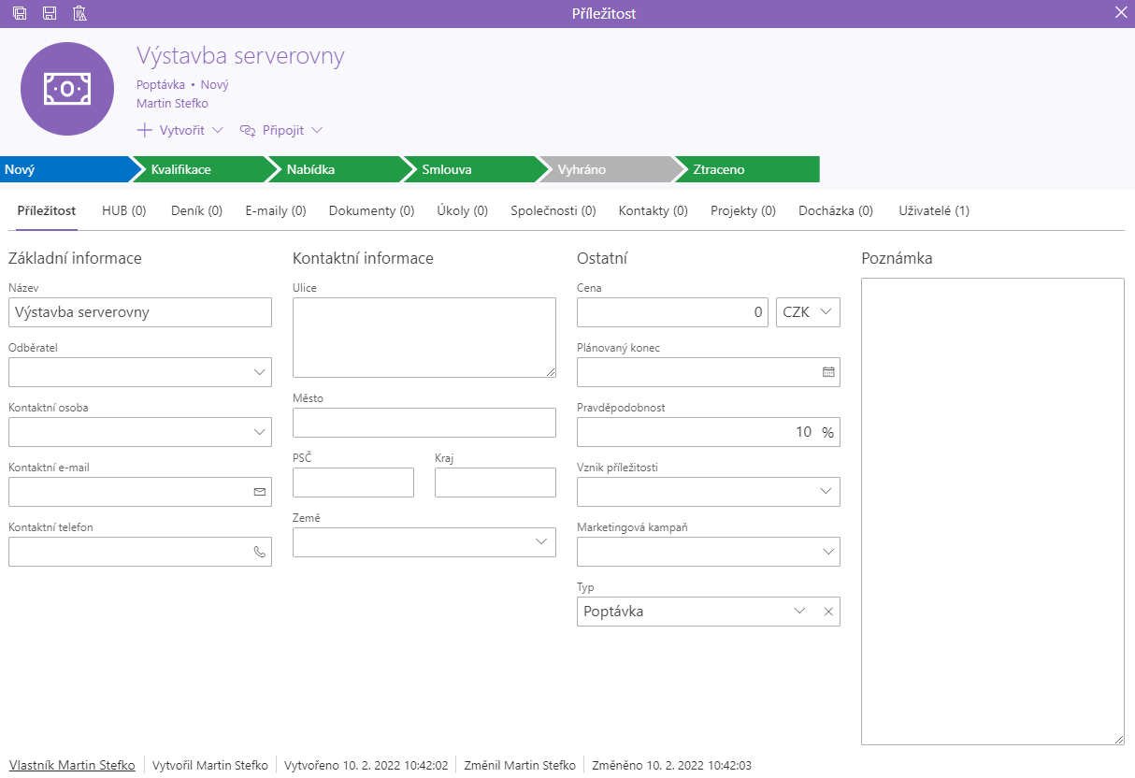Expand the Vznik příležitosti dropdown
Viewport: 1135px width, 778px height.
pyautogui.click(x=826, y=492)
